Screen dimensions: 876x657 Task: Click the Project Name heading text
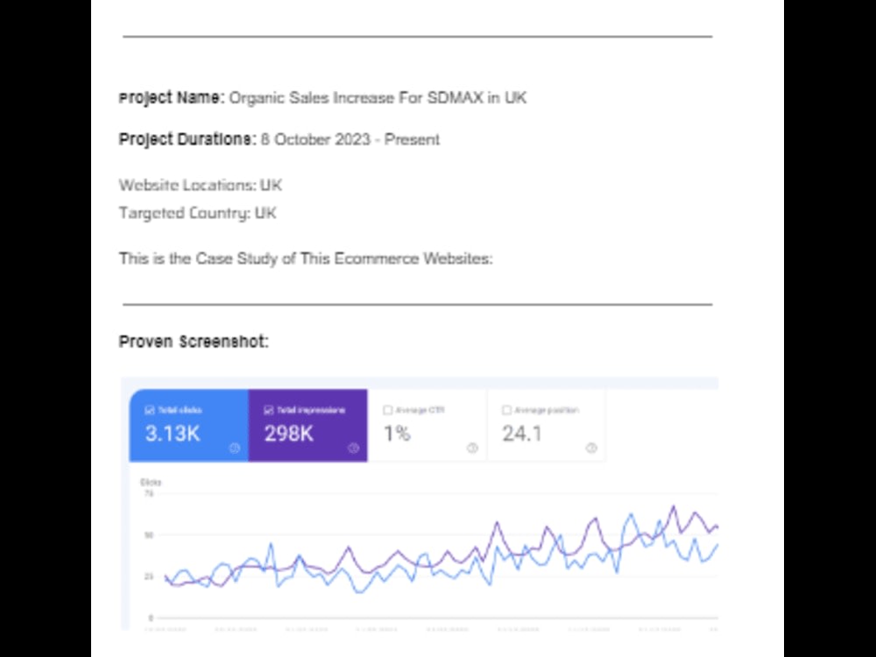click(x=172, y=98)
